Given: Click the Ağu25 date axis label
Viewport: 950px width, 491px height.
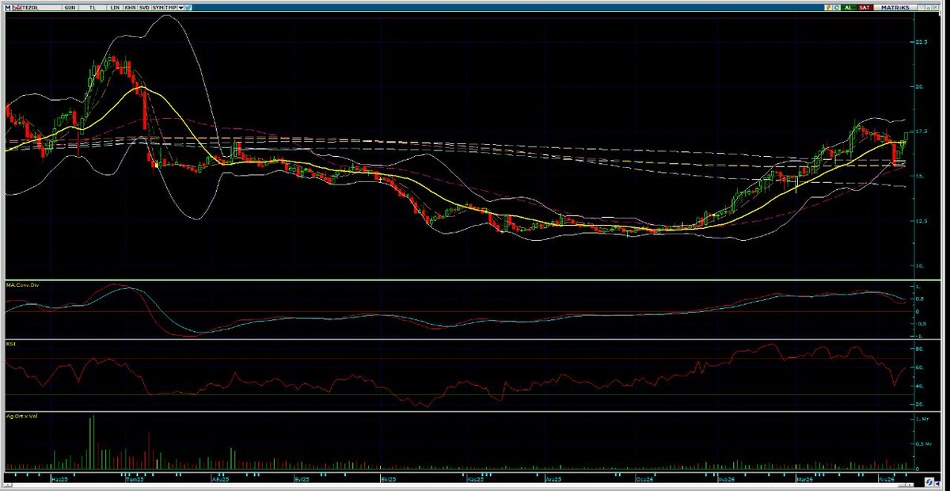Looking at the screenshot, I should click(x=220, y=479).
